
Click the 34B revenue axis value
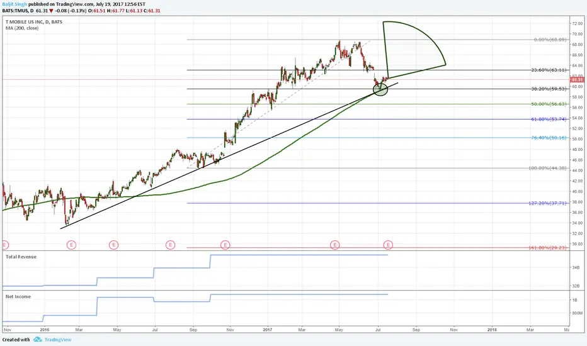576,268
